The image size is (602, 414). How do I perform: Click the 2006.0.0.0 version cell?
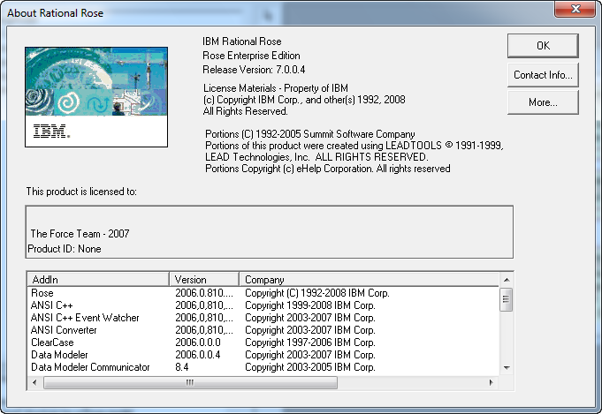tap(198, 342)
